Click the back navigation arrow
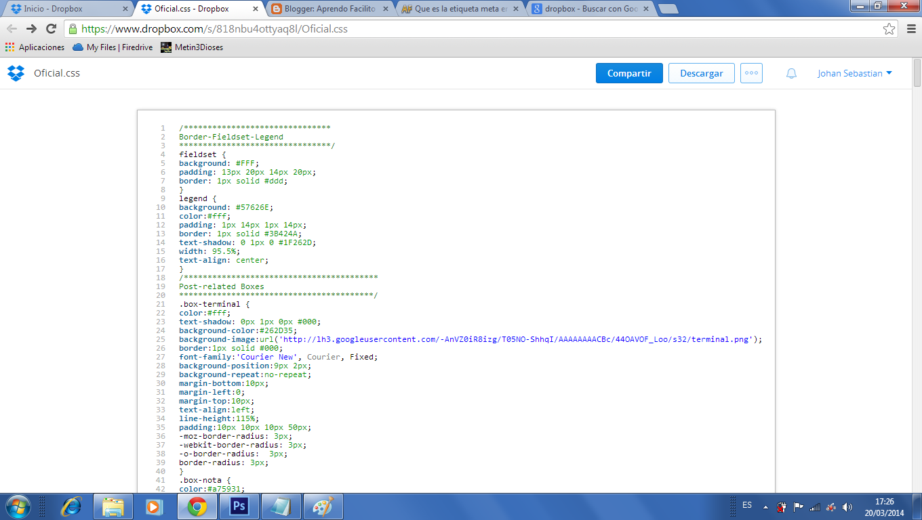This screenshot has width=922, height=520. (x=12, y=29)
